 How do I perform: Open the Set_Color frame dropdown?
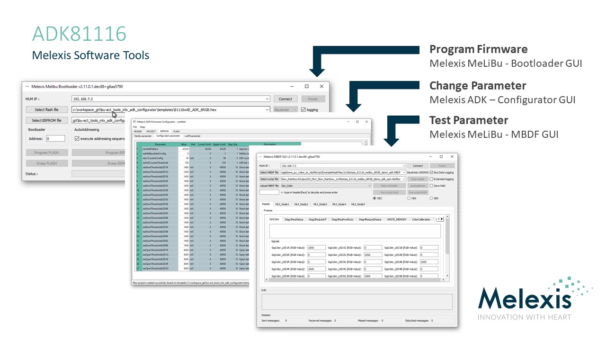370,186
